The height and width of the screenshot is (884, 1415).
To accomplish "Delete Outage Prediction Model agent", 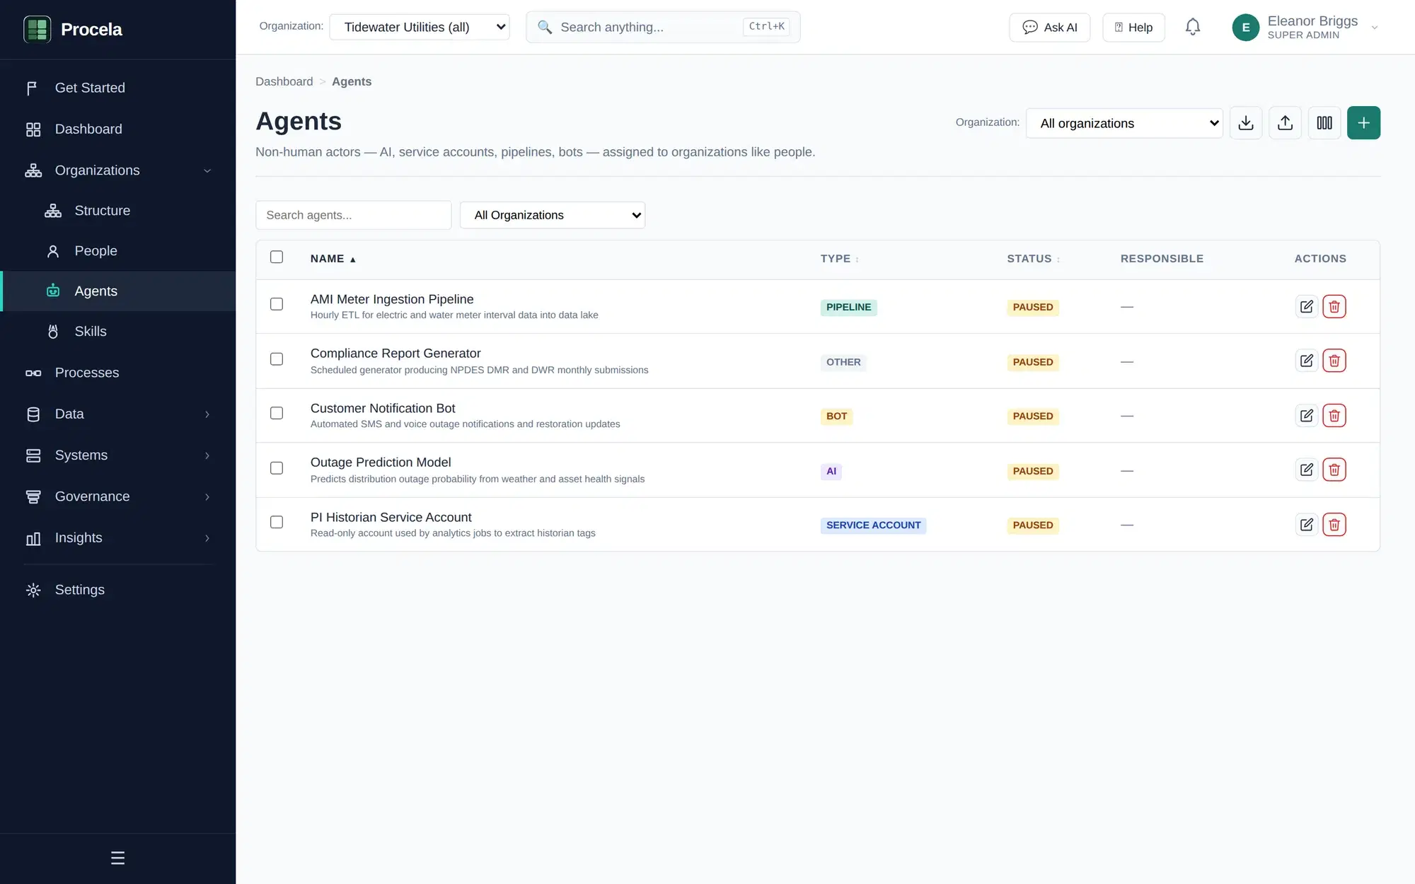I will [1334, 470].
